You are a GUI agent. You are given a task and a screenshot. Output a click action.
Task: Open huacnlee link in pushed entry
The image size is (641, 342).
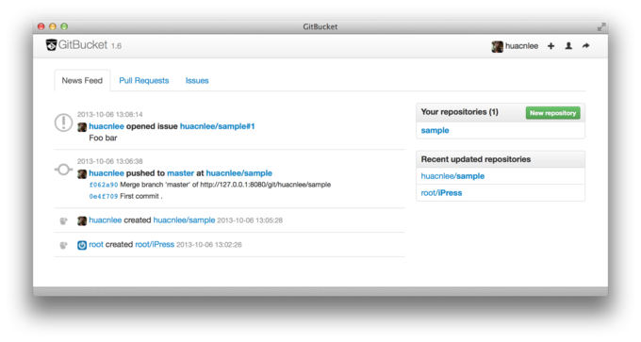(x=107, y=173)
